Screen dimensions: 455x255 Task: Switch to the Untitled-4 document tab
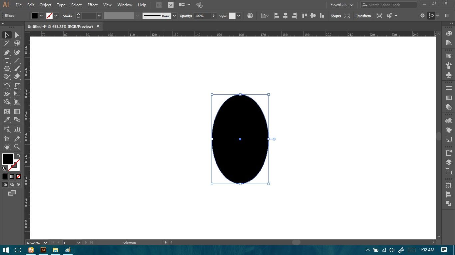(x=60, y=26)
